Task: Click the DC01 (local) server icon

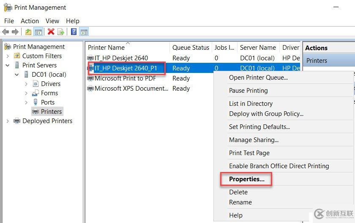Action: coord(26,74)
